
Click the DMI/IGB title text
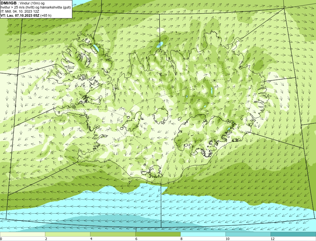[x=9, y=3]
